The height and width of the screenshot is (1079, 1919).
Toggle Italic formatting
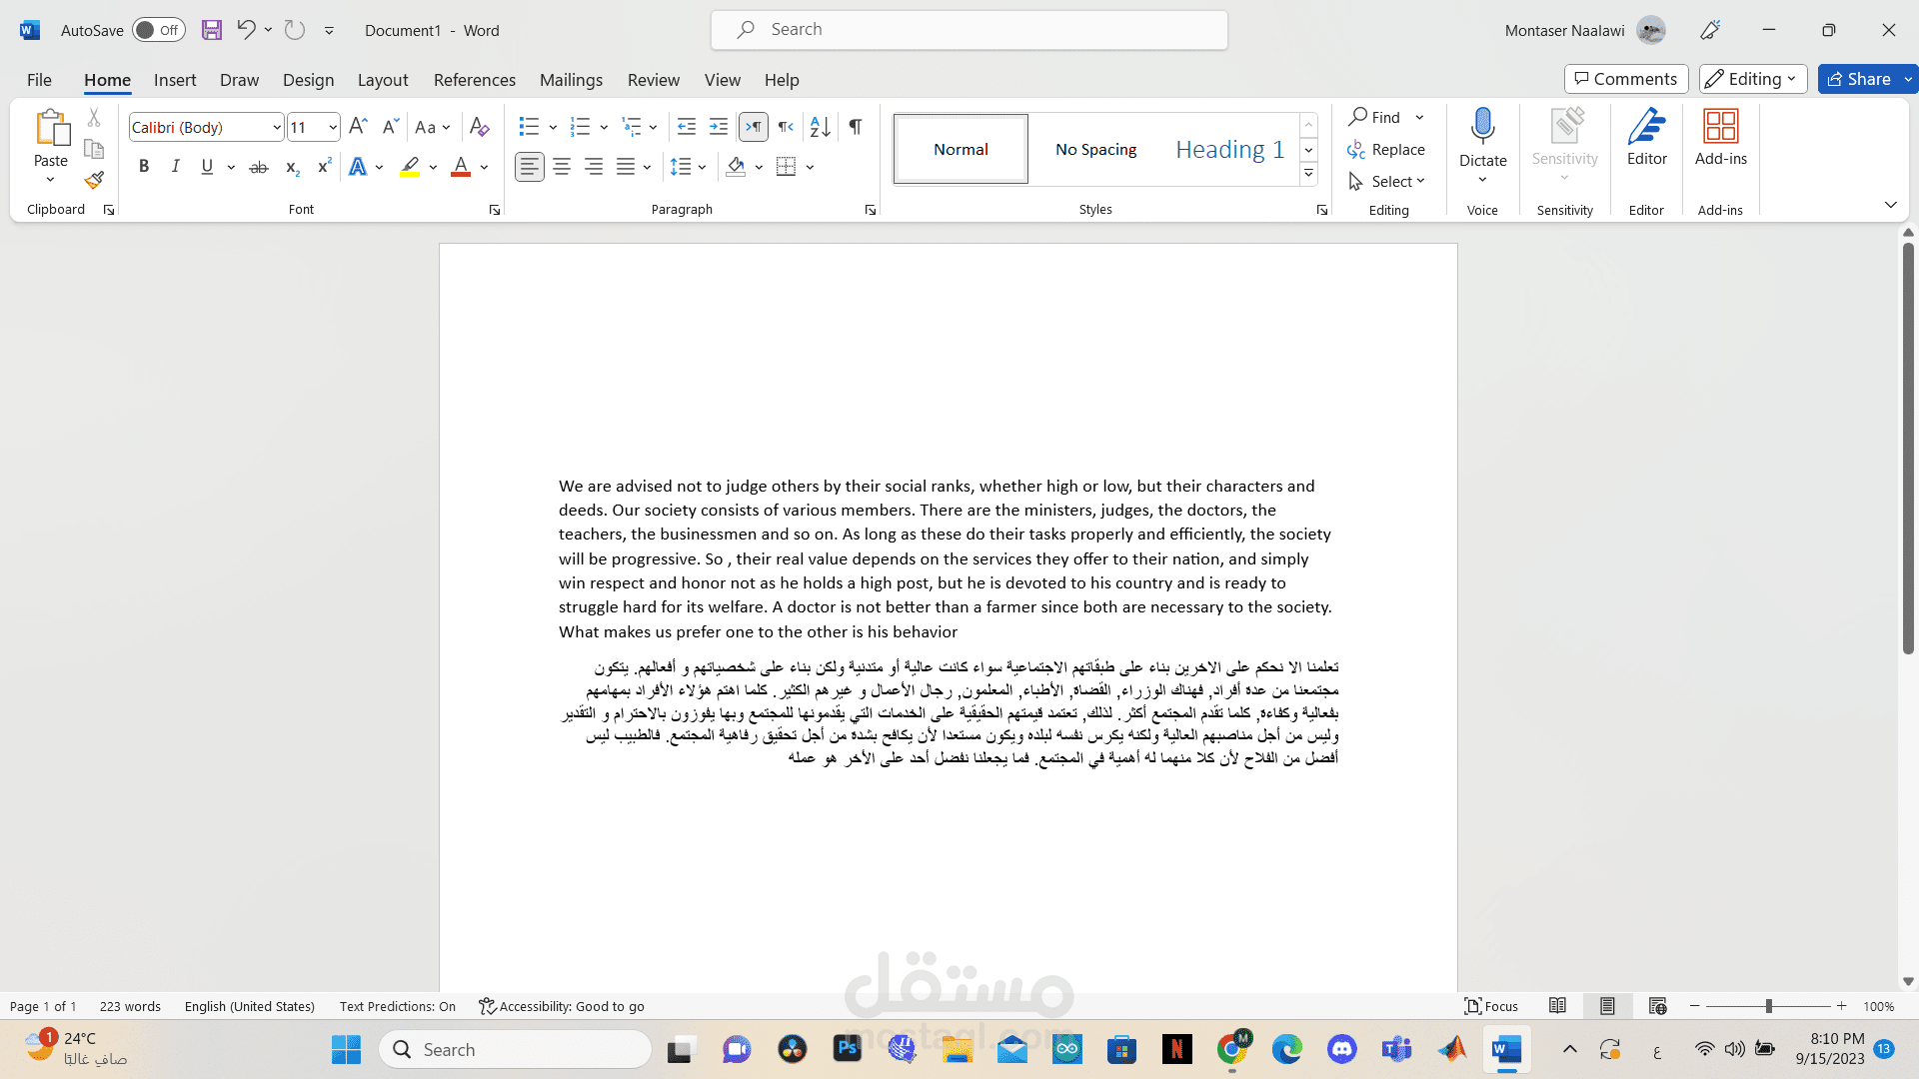click(x=175, y=167)
